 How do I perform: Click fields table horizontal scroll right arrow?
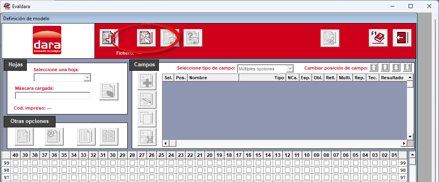pos(404,143)
